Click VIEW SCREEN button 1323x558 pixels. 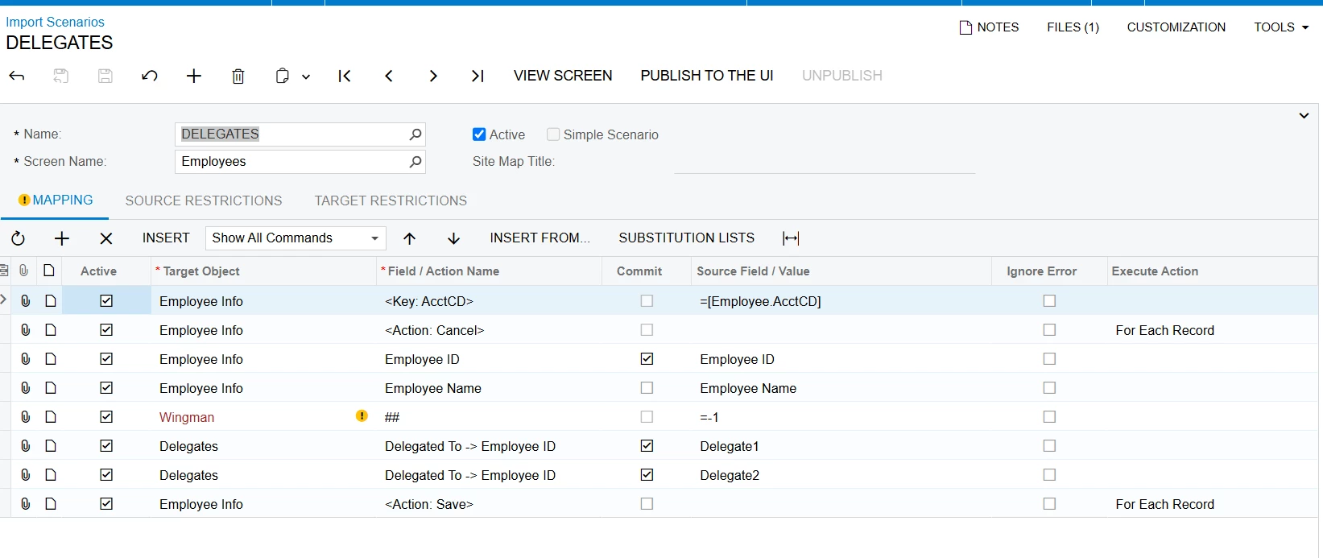[x=563, y=76]
